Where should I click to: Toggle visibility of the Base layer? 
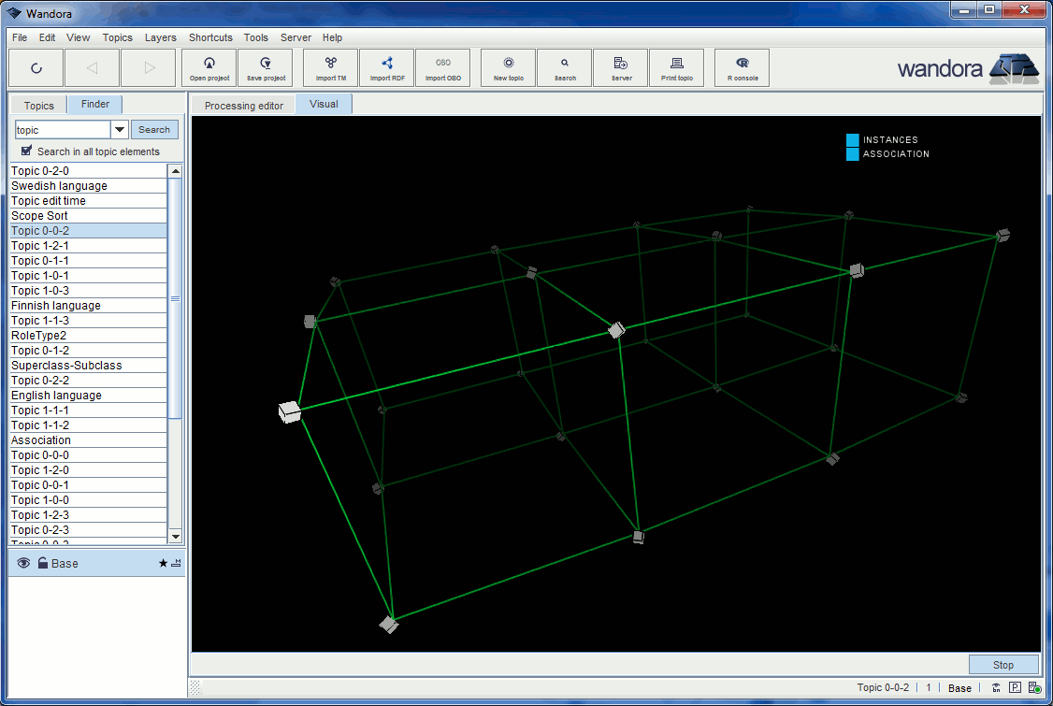click(22, 563)
